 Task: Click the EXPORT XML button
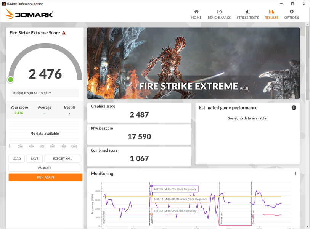63,158
